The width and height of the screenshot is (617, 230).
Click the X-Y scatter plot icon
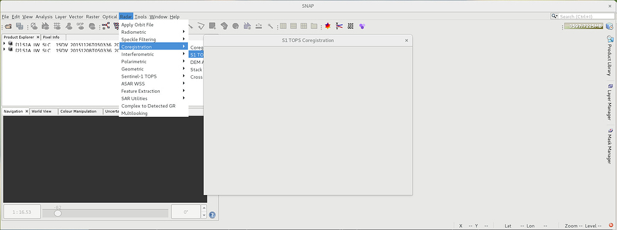339,26
